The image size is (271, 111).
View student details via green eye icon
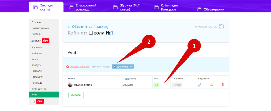211,85
